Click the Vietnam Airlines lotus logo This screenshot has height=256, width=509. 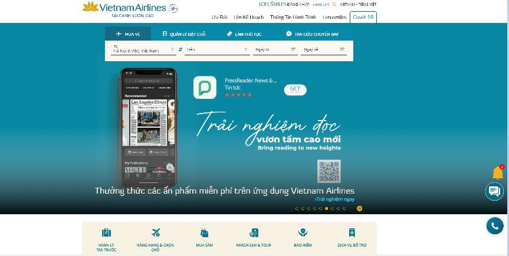(x=90, y=6)
